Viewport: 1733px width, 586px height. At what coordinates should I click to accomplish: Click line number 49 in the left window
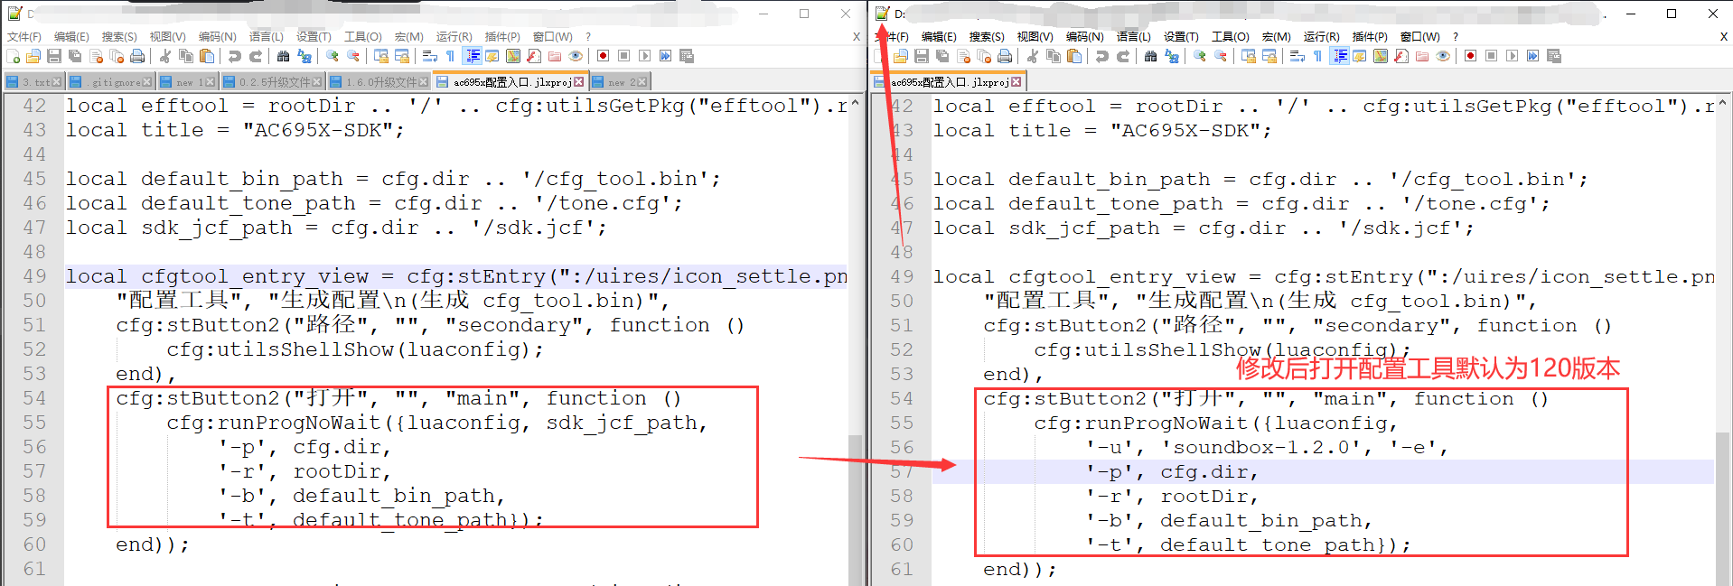point(34,276)
